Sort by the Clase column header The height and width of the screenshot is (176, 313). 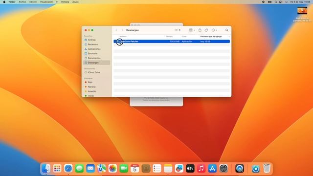[184, 37]
